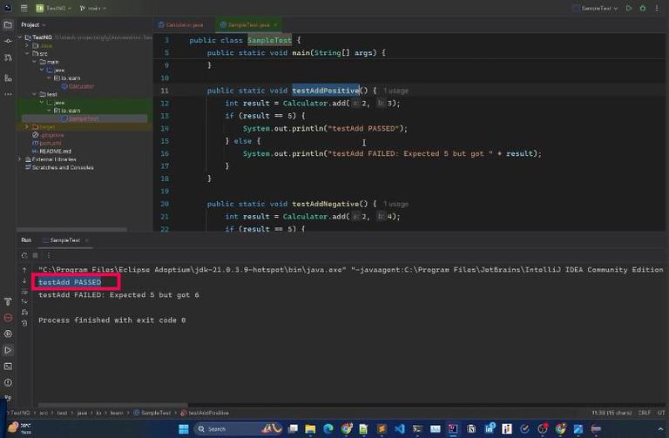
Task: Expand the target folder
Action: [27, 126]
